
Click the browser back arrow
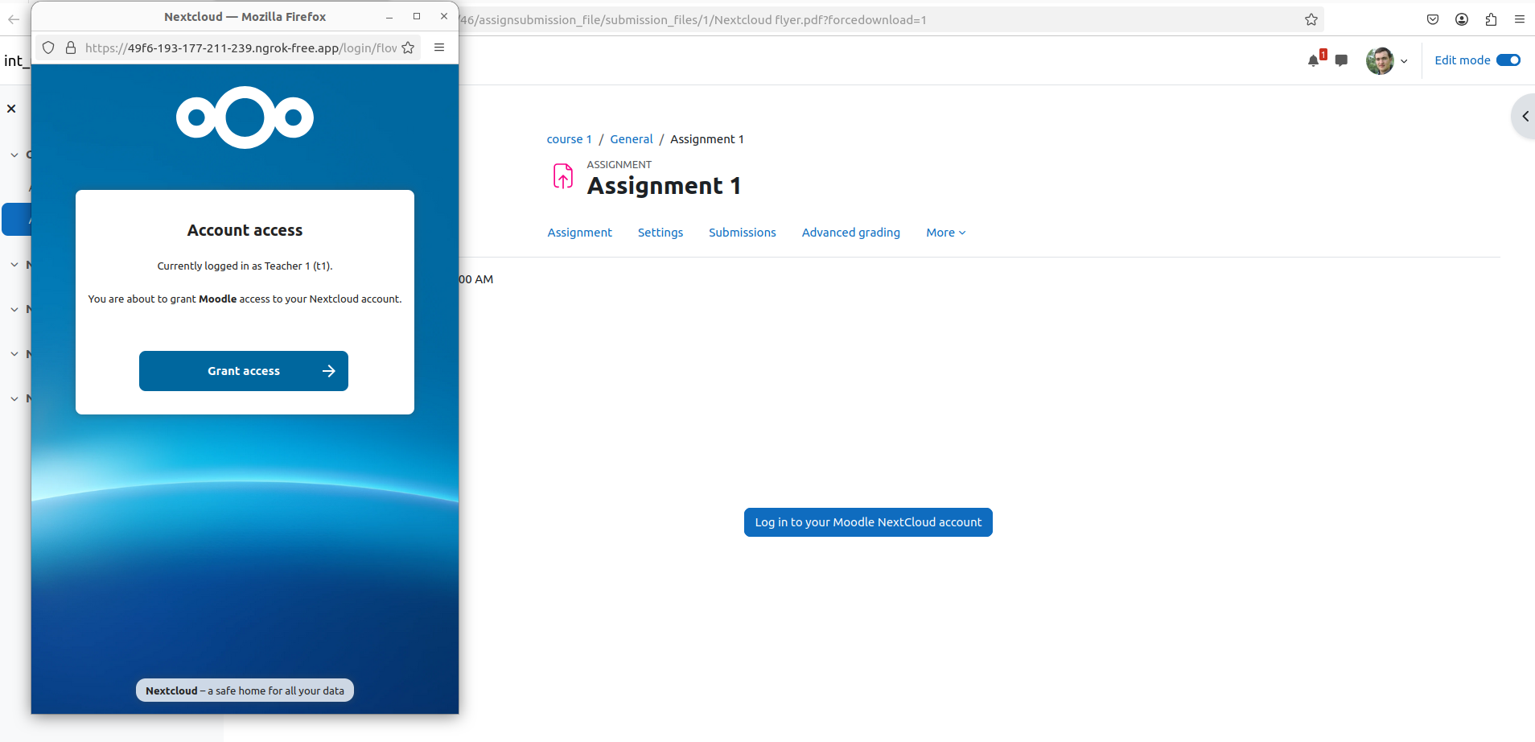point(14,19)
